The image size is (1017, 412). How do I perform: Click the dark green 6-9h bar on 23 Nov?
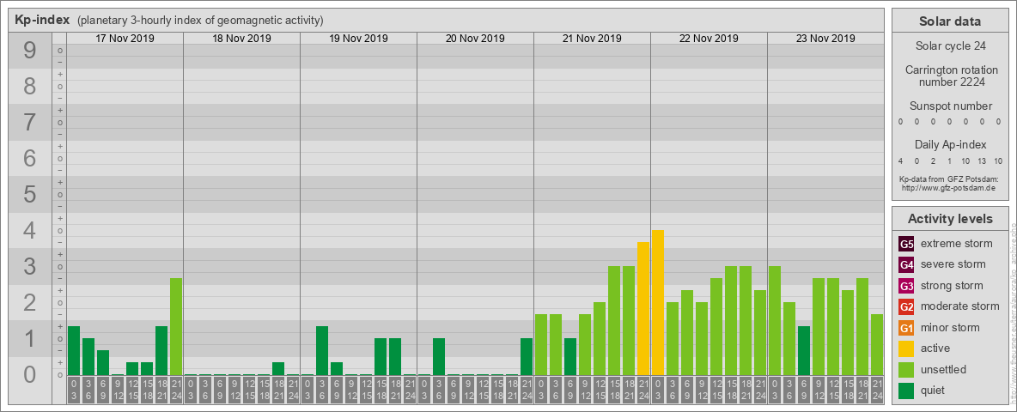point(804,350)
